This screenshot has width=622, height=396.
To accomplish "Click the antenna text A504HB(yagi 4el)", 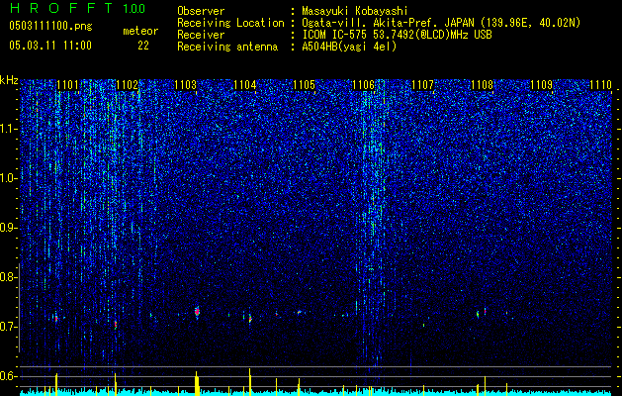I will pyautogui.click(x=349, y=47).
